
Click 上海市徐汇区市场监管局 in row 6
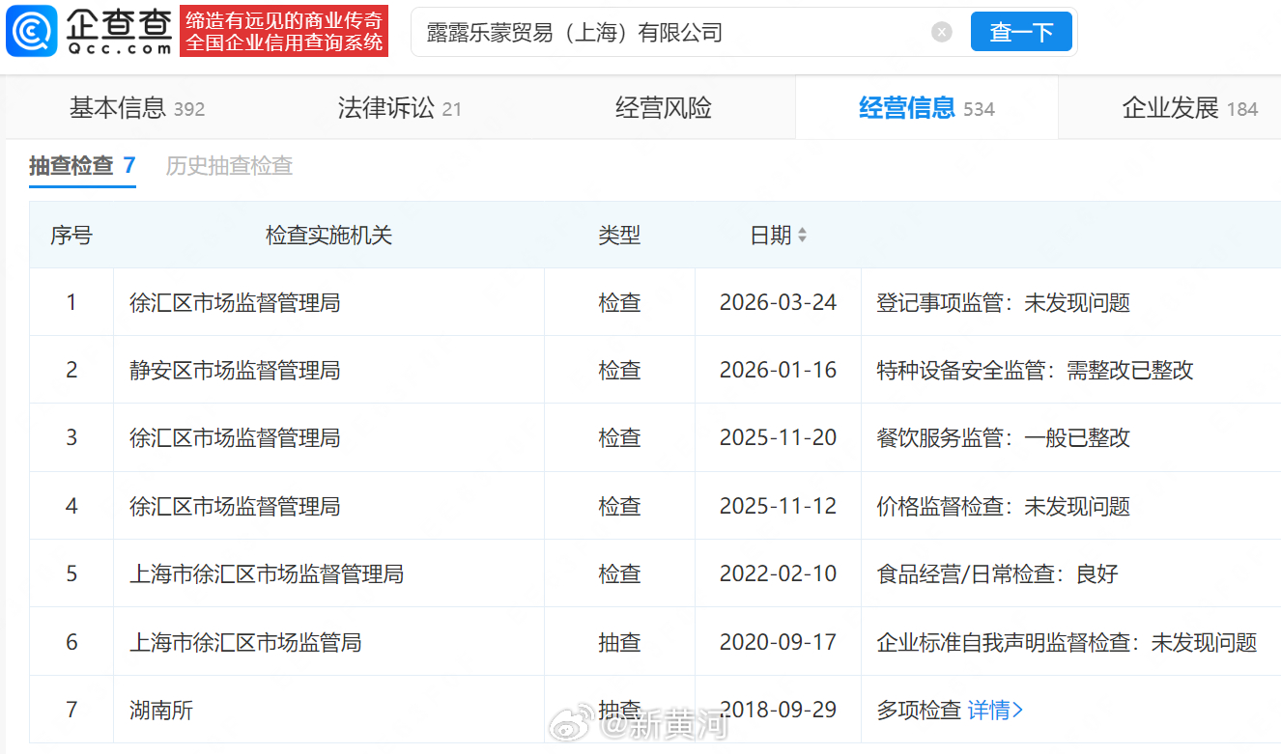(245, 642)
